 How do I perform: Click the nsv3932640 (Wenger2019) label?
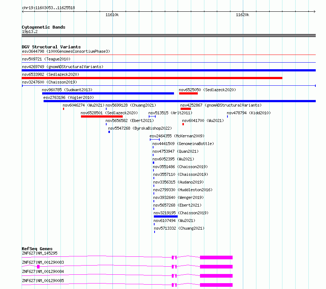(178, 197)
